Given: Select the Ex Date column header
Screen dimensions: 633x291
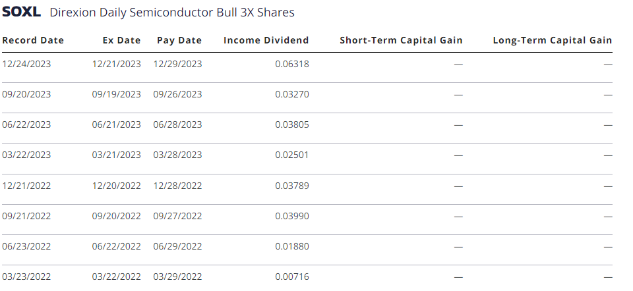Looking at the screenshot, I should tap(121, 40).
